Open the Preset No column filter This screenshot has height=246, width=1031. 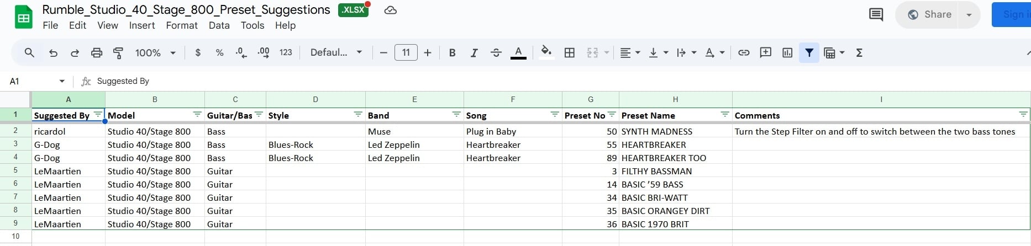[x=612, y=114]
